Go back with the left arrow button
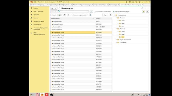The width and height of the screenshot is (172, 96). [x=52, y=8]
